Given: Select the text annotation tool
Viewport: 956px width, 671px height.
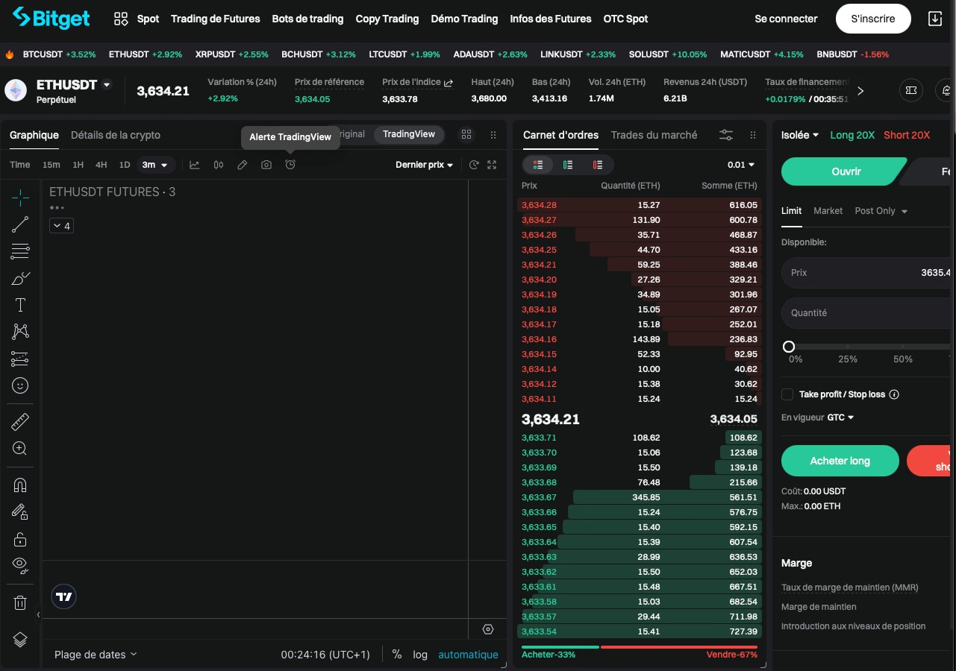Looking at the screenshot, I should [20, 305].
